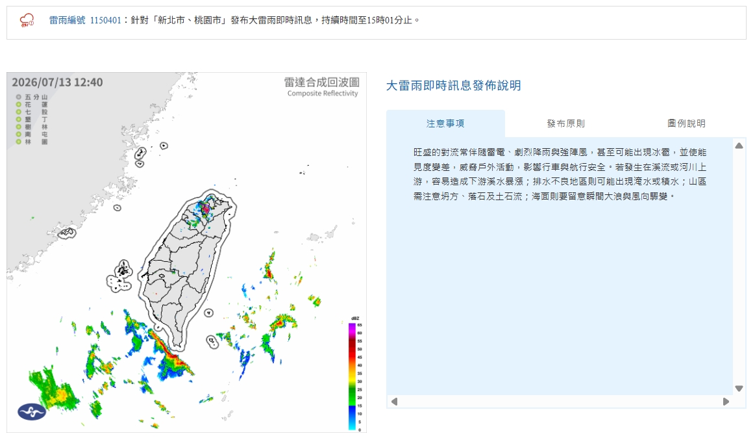Click the 大雷雨即時訊息發佈說明 heading
This screenshot has width=755, height=438.
pyautogui.click(x=454, y=86)
